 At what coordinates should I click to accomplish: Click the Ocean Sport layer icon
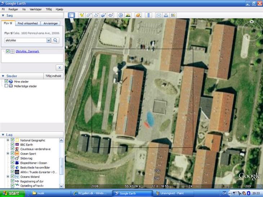pos(17,154)
